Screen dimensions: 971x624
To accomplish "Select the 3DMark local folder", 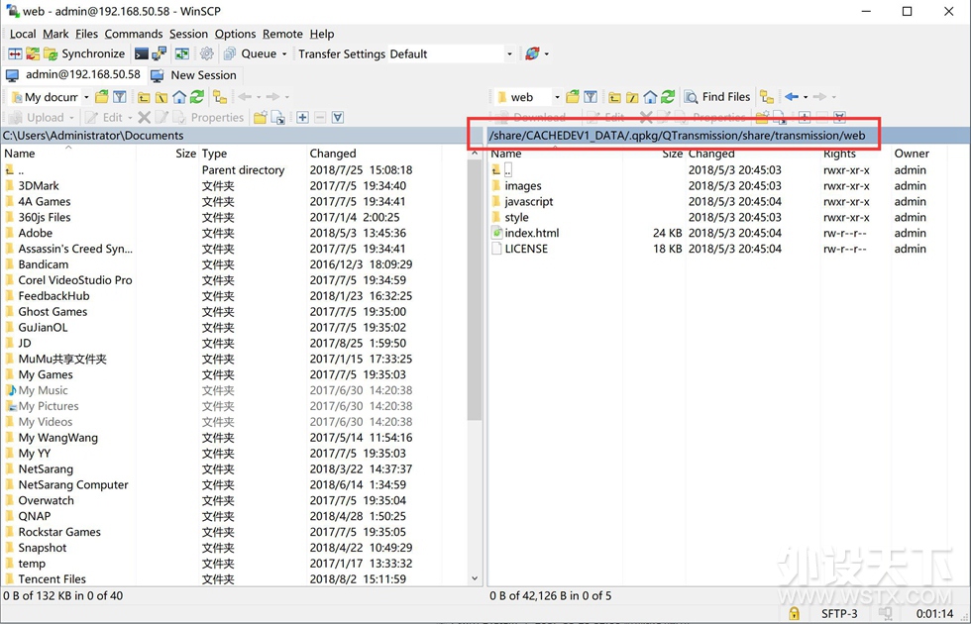I will click(39, 186).
